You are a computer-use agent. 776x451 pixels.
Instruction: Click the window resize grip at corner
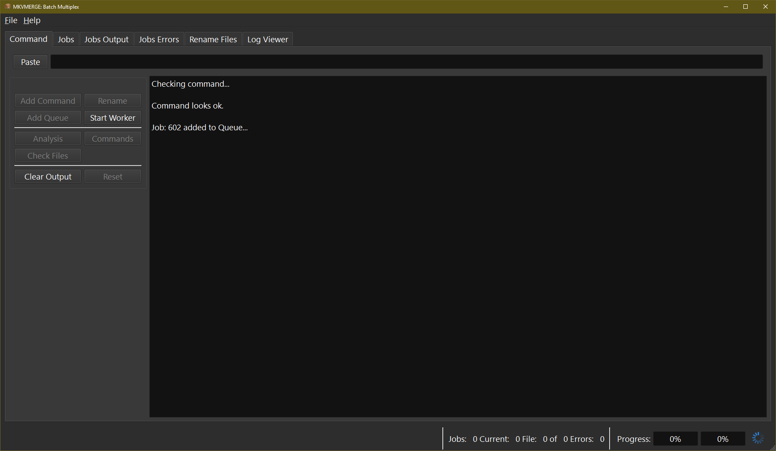click(x=773, y=448)
